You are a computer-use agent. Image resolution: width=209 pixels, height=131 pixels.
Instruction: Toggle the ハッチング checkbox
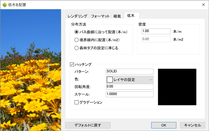pyautogui.click(x=72, y=65)
